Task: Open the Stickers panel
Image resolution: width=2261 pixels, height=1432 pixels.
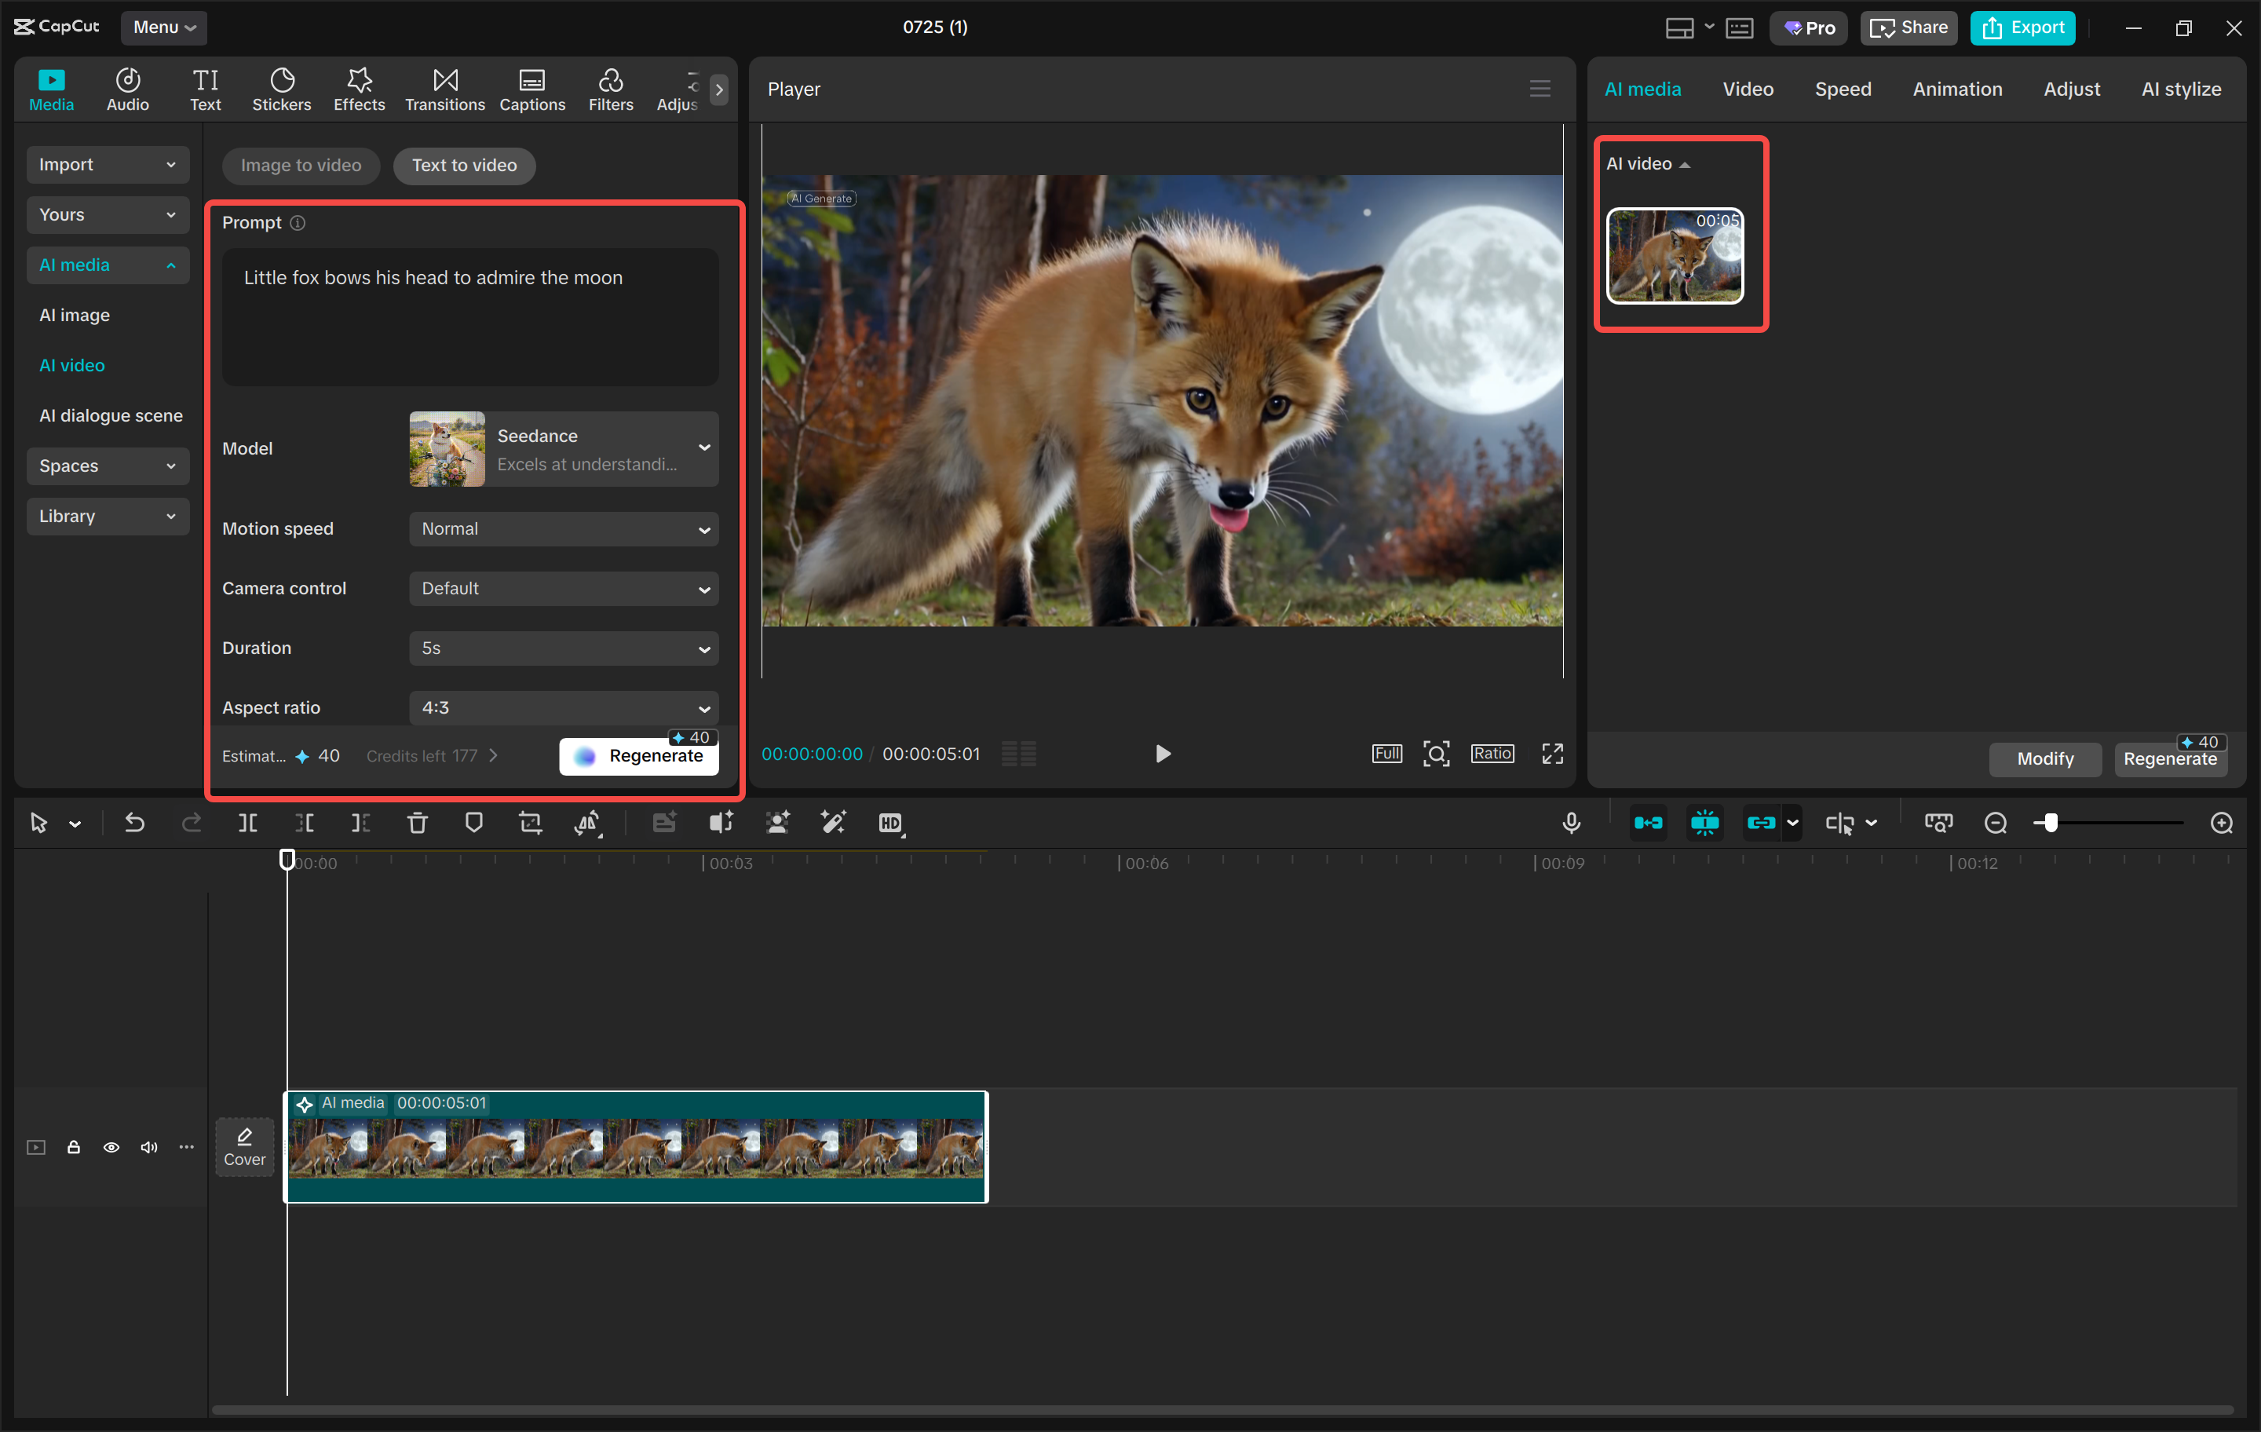Action: [x=282, y=88]
